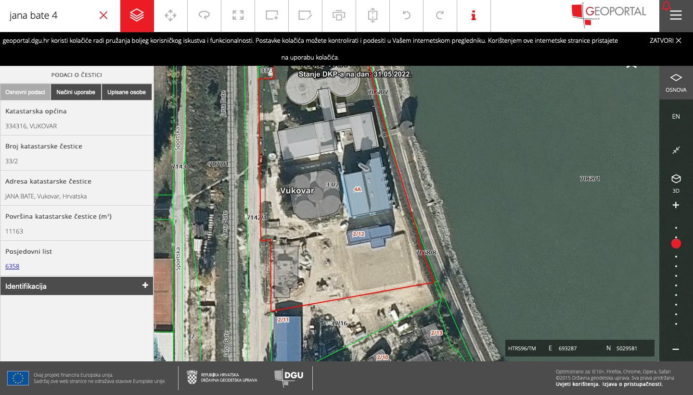Open the Načini uporabe tab
The width and height of the screenshot is (693, 395).
click(x=76, y=92)
